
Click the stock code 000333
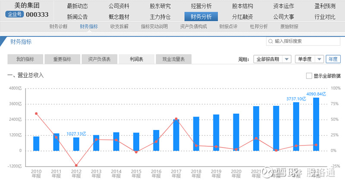coord(37,15)
